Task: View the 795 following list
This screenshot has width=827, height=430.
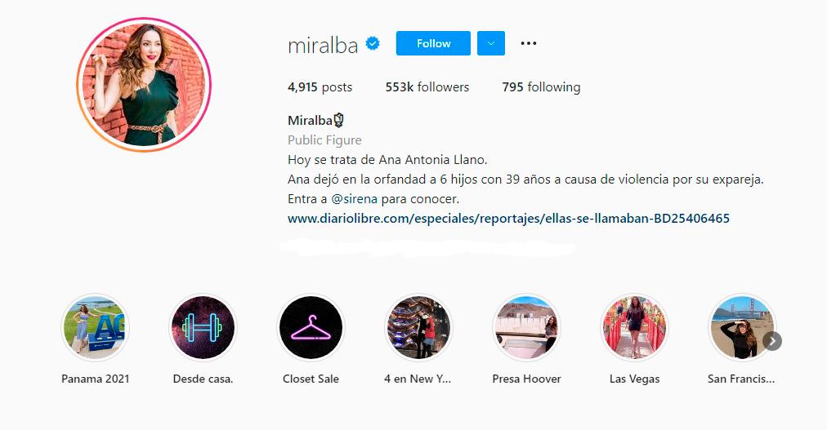Action: coord(541,86)
